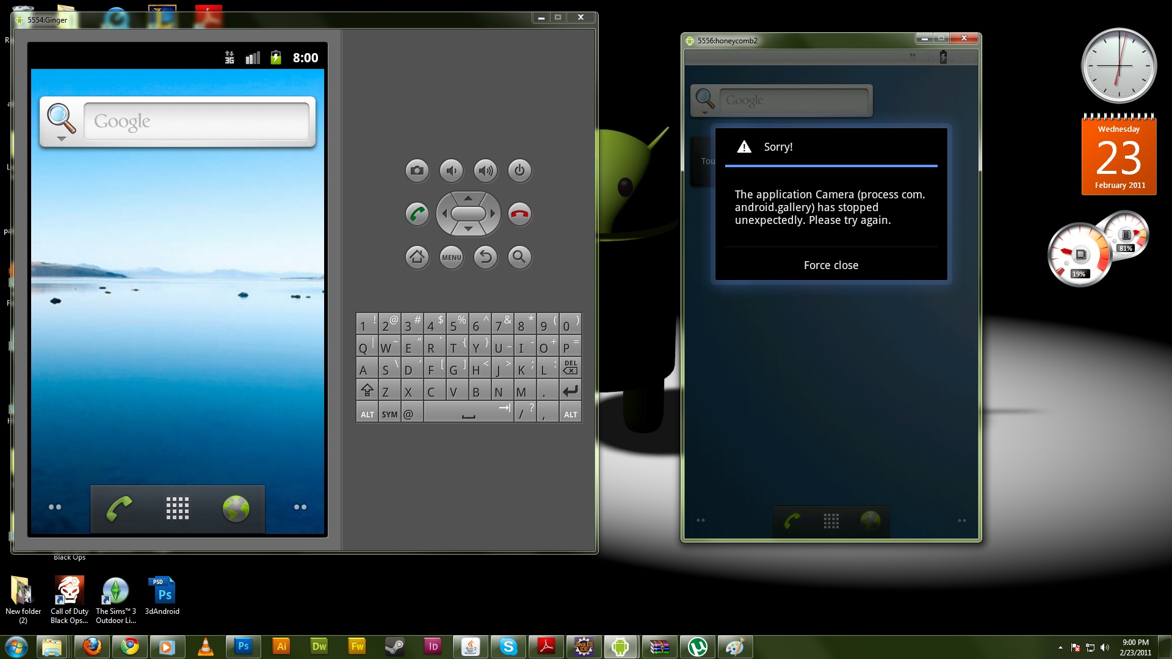Viewport: 1172px width, 659px height.
Task: Click the Enter key on emulator keyboard
Action: [570, 391]
